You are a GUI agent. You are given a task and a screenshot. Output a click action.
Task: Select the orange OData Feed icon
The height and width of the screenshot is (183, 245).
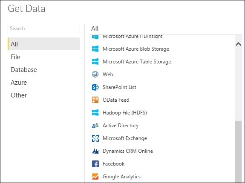click(95, 100)
